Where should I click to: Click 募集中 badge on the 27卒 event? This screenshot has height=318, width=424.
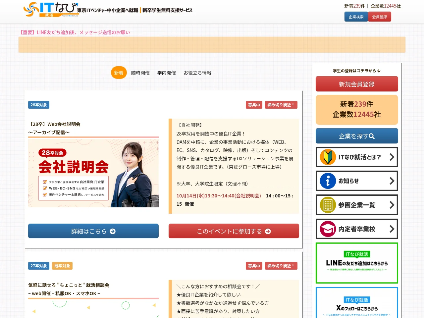point(254,266)
